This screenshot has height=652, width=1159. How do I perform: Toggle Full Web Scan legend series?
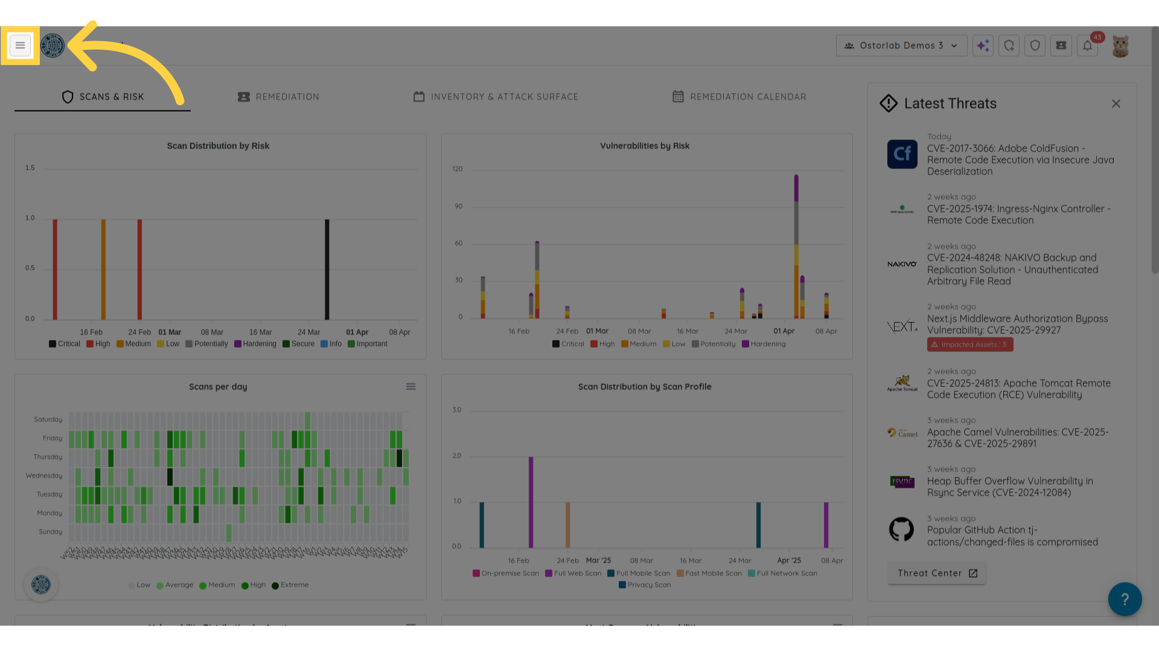click(x=573, y=574)
